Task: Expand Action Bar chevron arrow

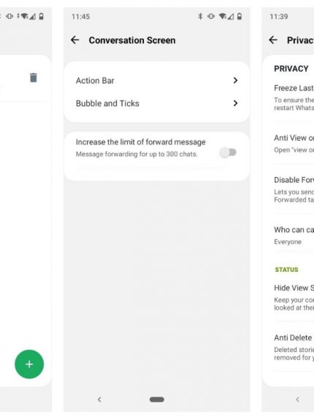Action: coord(235,80)
